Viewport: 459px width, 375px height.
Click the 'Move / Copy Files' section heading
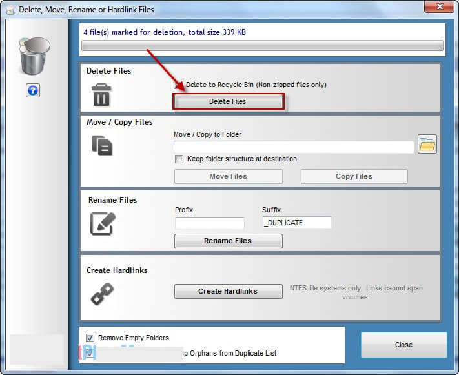pyautogui.click(x=119, y=122)
